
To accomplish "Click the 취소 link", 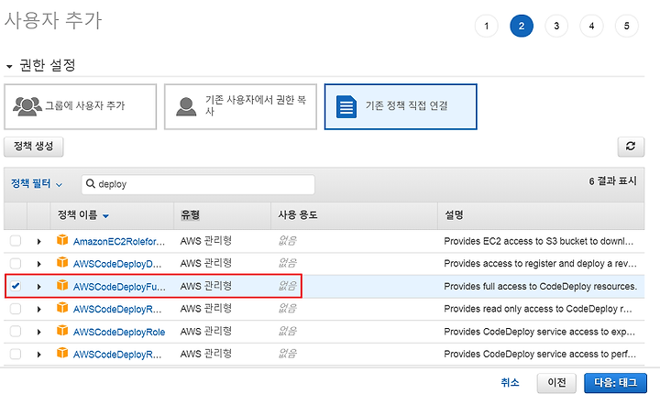I will (510, 383).
